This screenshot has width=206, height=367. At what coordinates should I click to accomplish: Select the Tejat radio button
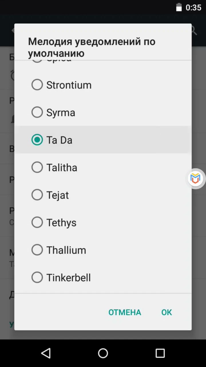click(x=37, y=195)
